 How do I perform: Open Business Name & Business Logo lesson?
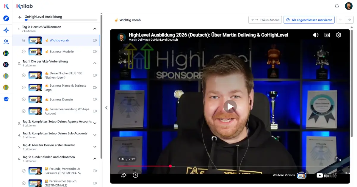point(56,88)
